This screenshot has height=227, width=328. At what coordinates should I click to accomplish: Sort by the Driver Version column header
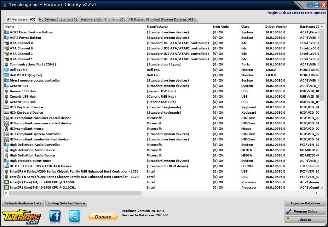point(280,26)
